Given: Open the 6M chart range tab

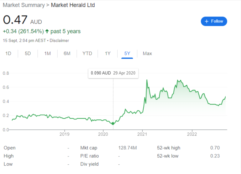Looking at the screenshot, I should (x=67, y=53).
